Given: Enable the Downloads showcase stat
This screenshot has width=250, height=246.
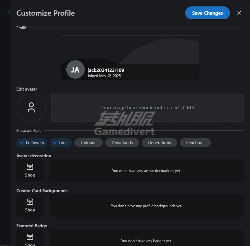Looking at the screenshot, I should pos(122,143).
